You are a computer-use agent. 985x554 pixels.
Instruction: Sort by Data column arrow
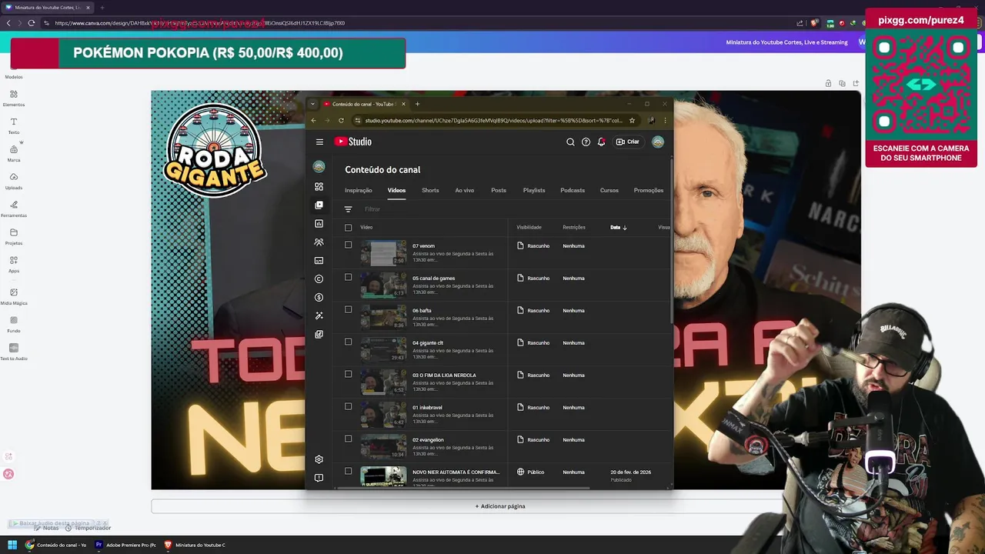(624, 228)
